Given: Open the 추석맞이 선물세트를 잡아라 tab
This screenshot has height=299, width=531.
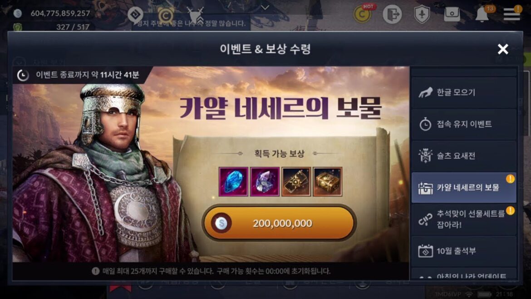Looking at the screenshot, I should [464, 219].
